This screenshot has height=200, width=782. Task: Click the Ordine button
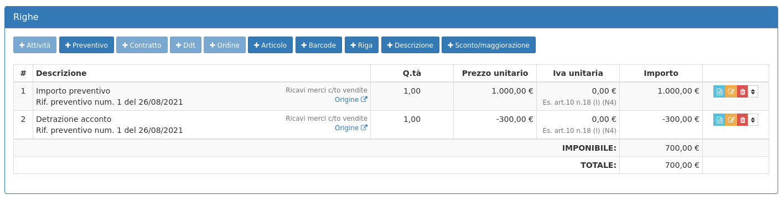point(225,45)
